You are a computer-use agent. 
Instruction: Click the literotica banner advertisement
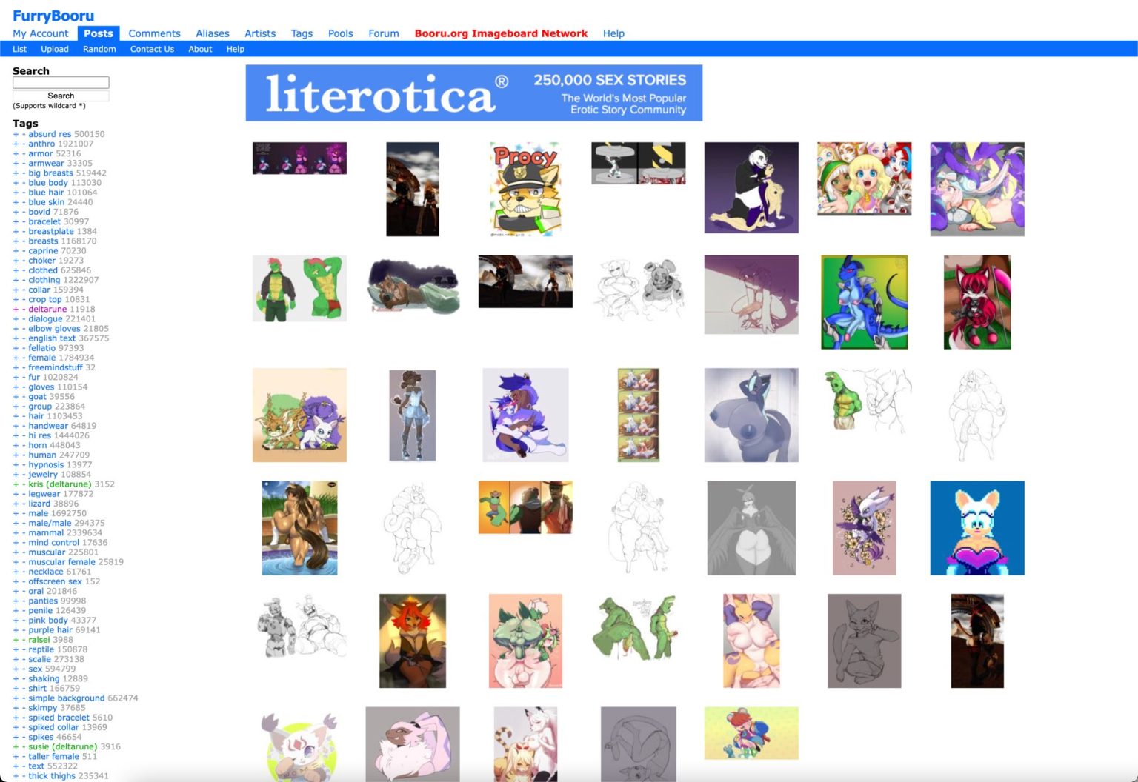474,93
